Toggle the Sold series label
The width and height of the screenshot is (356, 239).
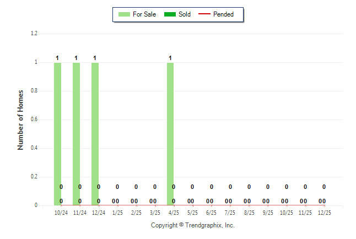tap(185, 14)
